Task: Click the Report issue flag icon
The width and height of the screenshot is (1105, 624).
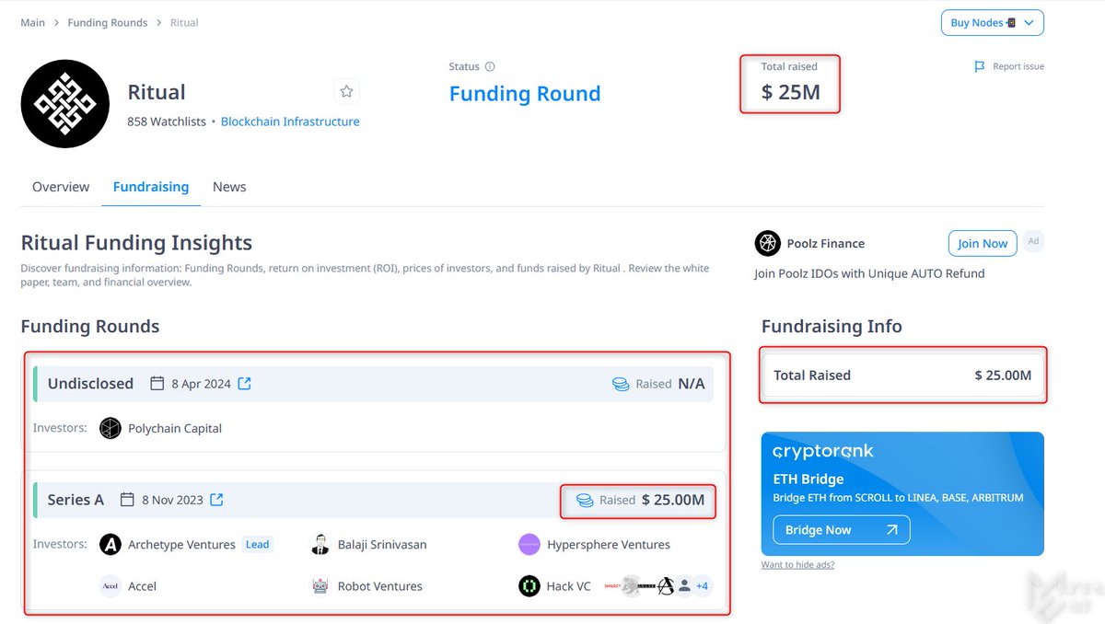Action: [980, 66]
